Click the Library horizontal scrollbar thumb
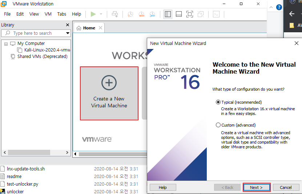 [x=29, y=152]
